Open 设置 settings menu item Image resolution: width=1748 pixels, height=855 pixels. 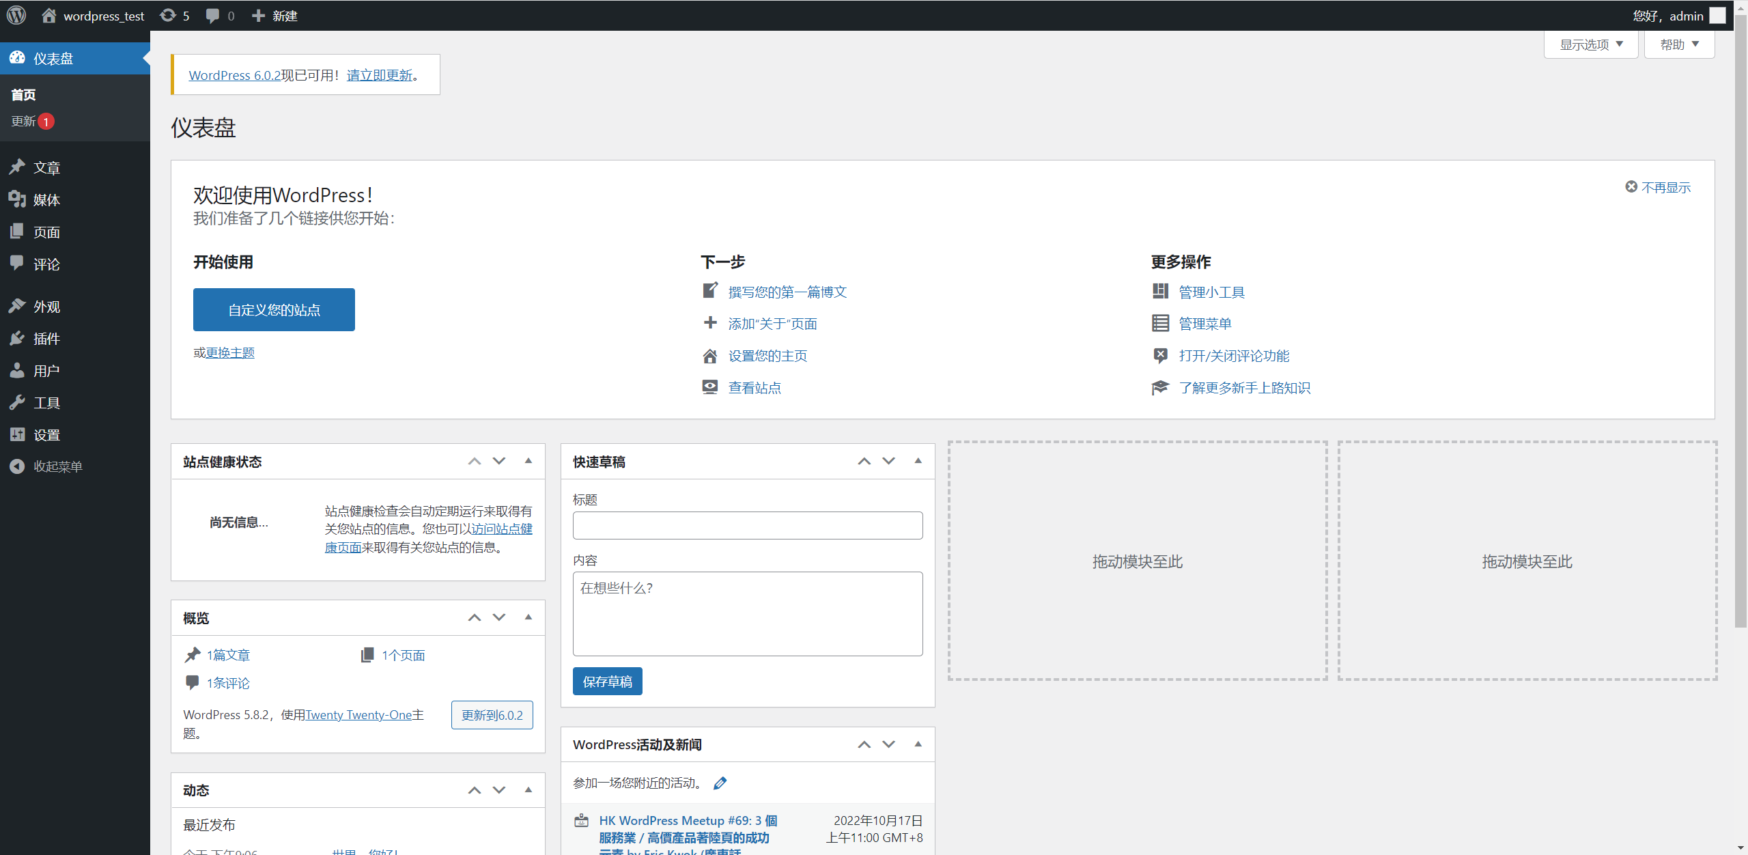coord(46,435)
